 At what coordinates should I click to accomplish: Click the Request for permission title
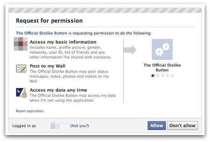(49, 21)
